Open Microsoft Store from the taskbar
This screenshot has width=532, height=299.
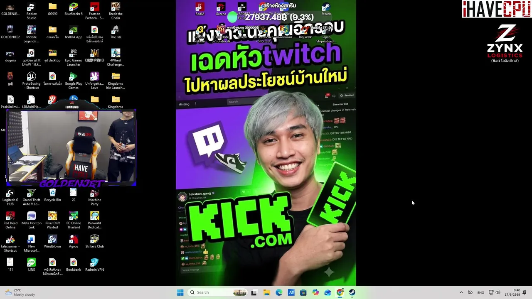[x=303, y=292]
